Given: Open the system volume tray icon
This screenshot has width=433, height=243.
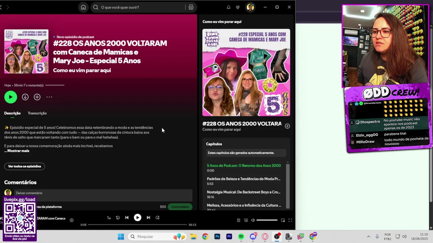Looking at the screenshot, I should point(405,237).
